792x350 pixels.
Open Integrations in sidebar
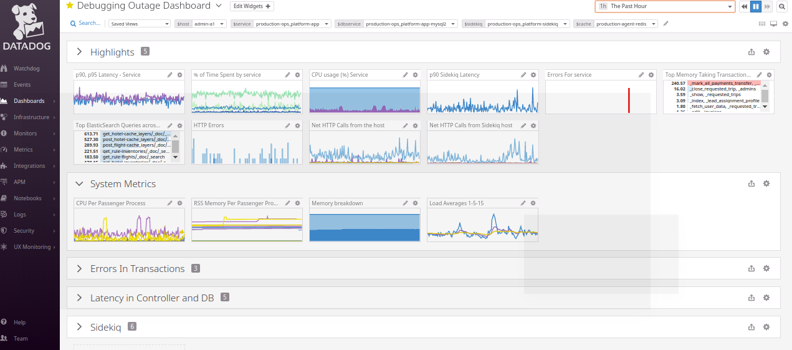click(x=29, y=165)
